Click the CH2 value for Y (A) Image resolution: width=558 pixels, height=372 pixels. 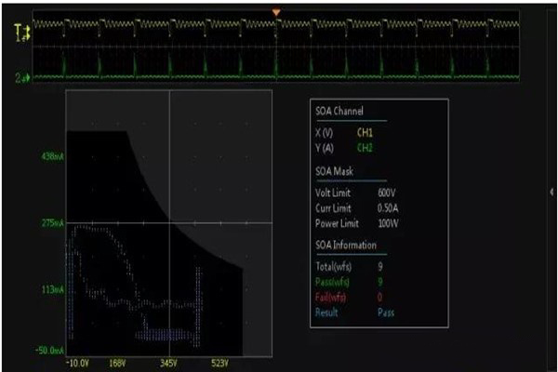pos(365,145)
